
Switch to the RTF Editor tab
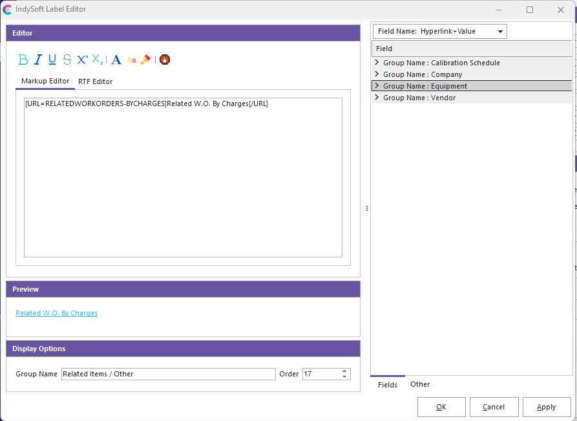click(95, 81)
